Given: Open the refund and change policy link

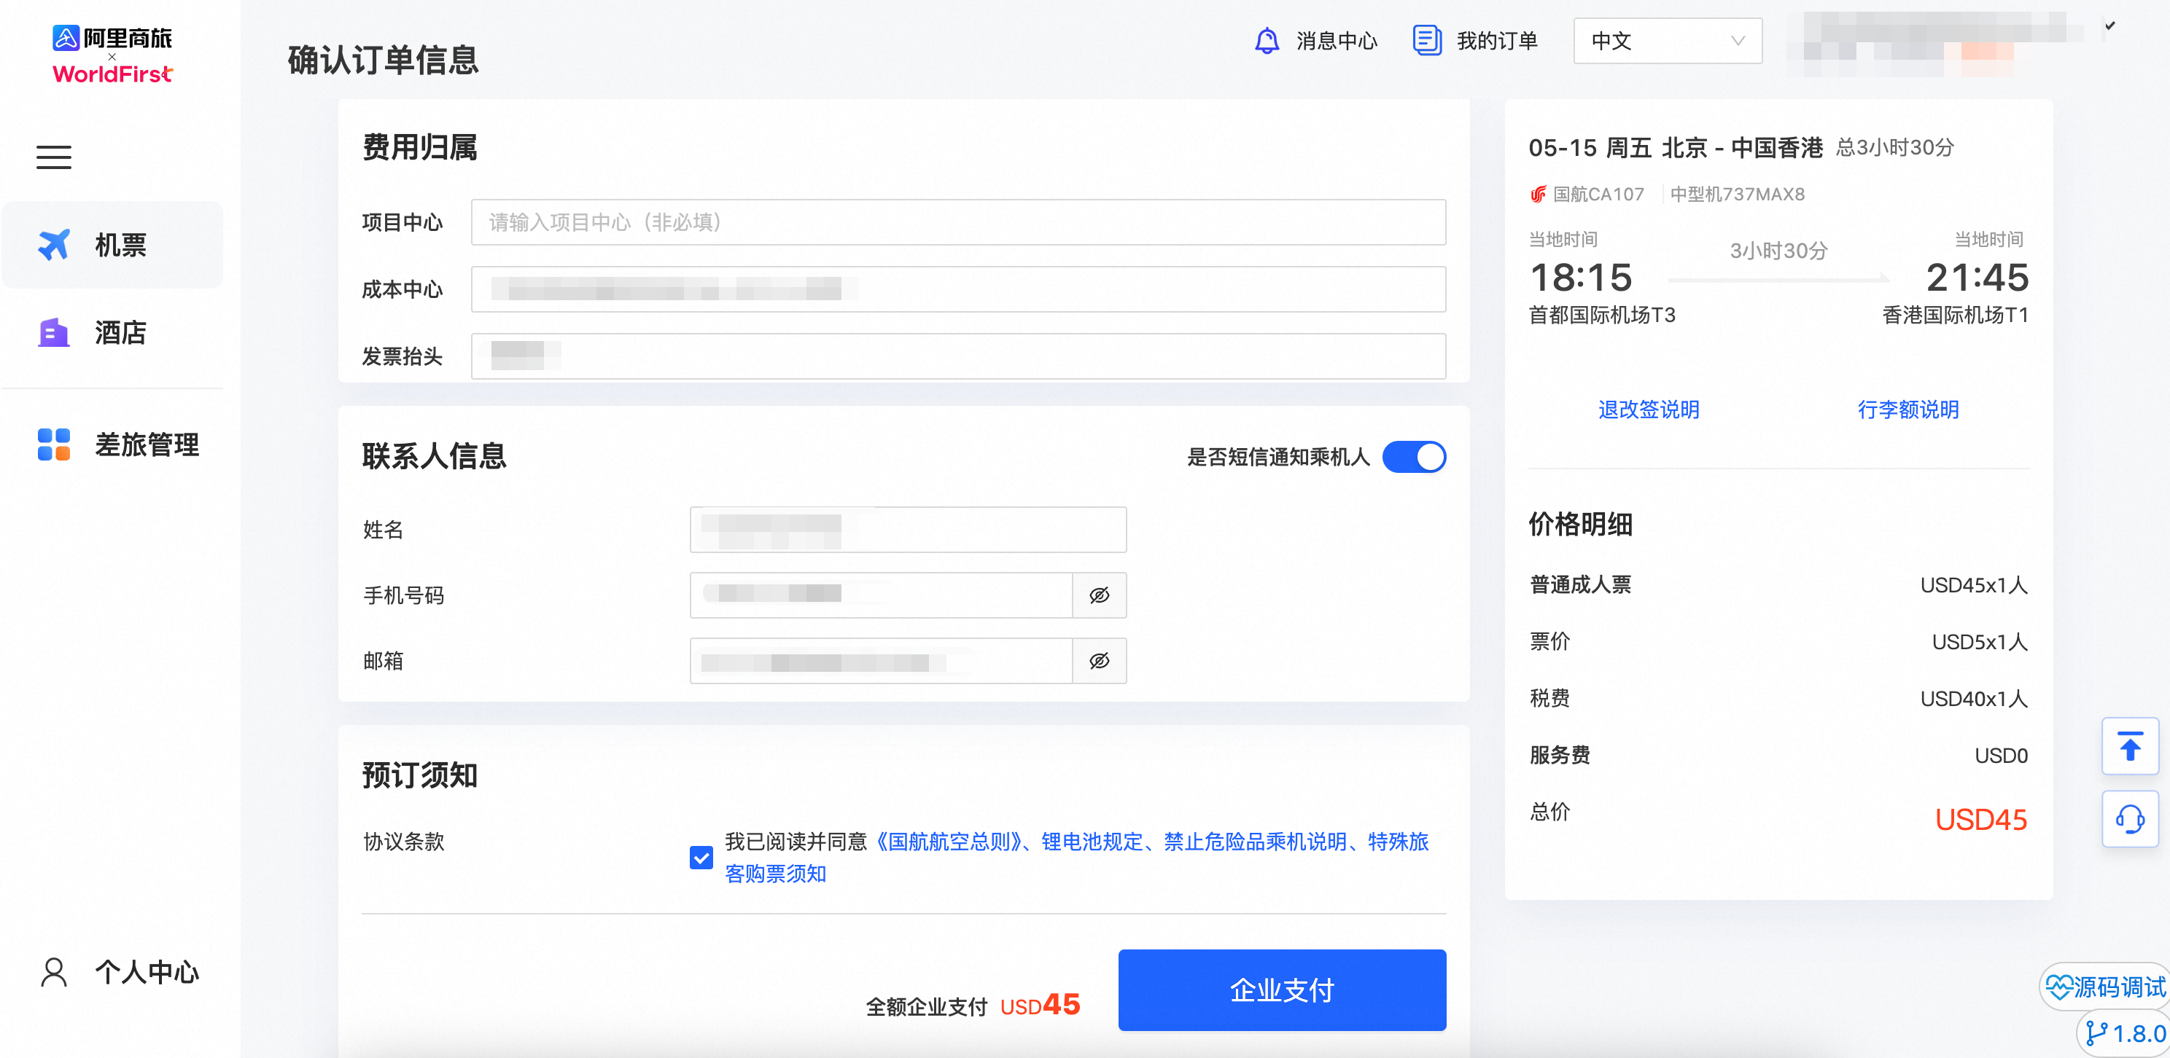Looking at the screenshot, I should tap(1648, 410).
